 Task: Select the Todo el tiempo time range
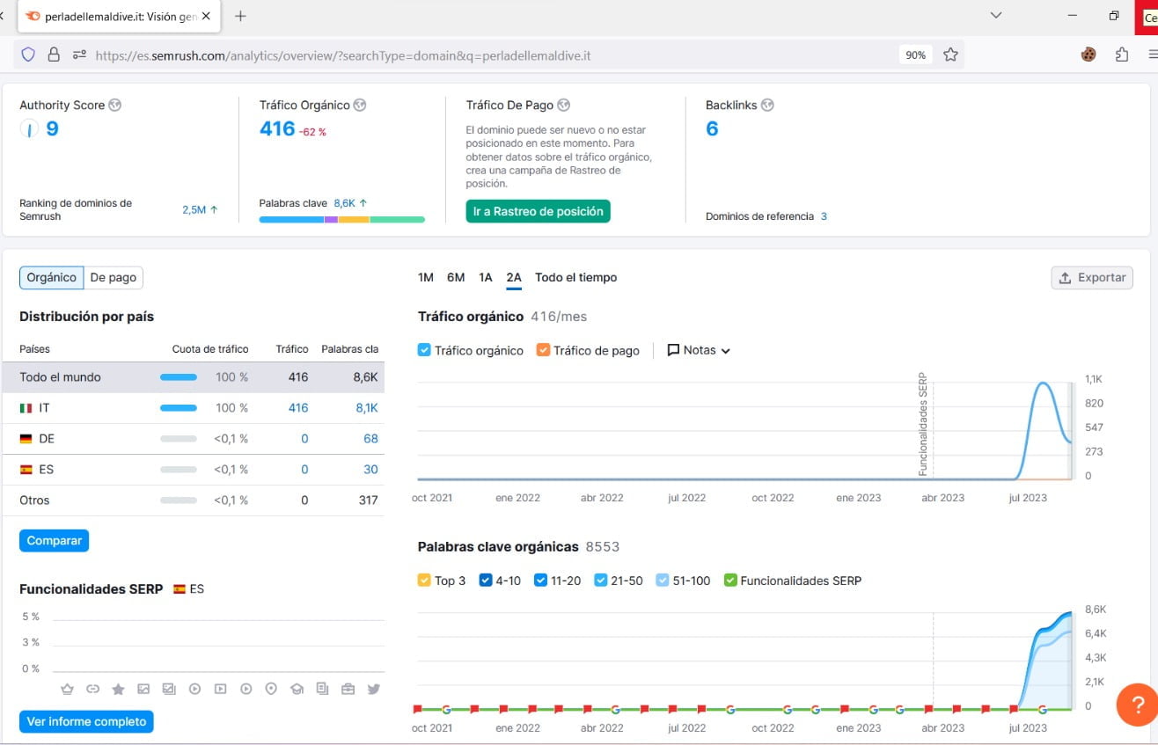pos(575,277)
